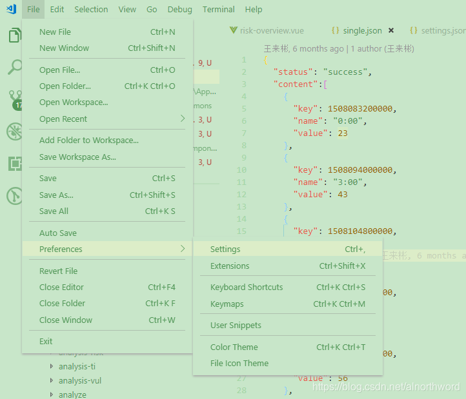Open the Edit menu
Image resolution: width=466 pixels, height=399 pixels.
tap(57, 10)
